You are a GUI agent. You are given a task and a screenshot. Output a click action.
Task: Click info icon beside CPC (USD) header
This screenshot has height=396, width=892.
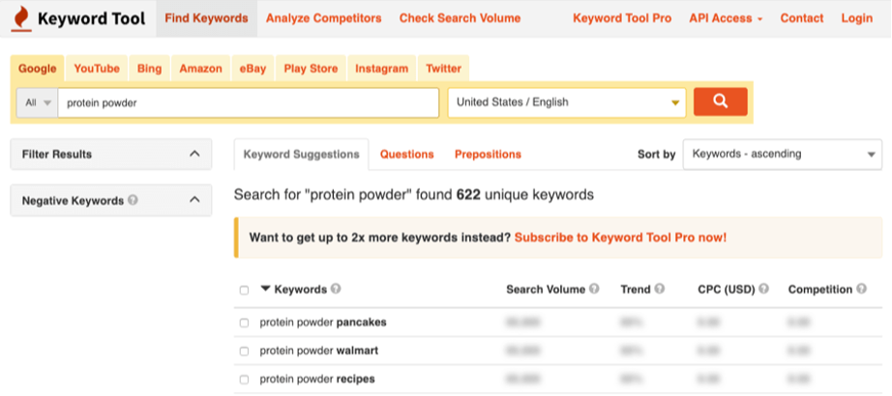(763, 289)
